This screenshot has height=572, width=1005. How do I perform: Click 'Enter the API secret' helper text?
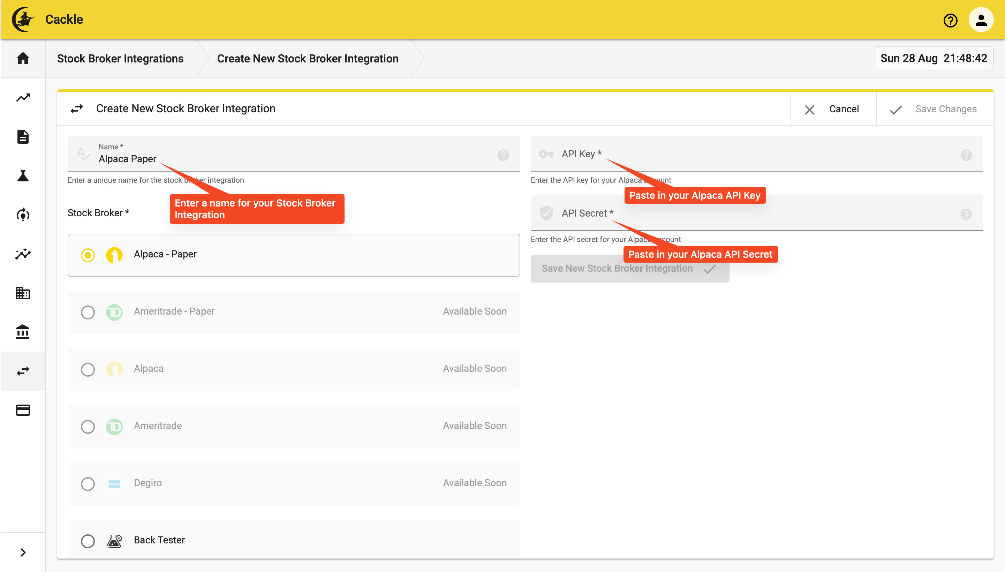(x=605, y=239)
